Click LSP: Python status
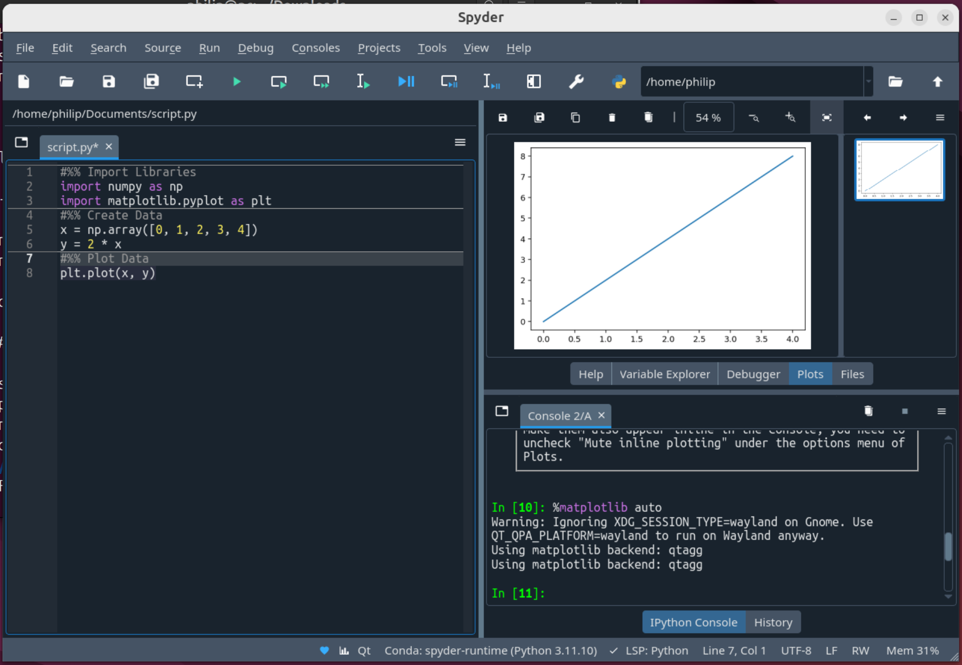Image resolution: width=962 pixels, height=665 pixels. pyautogui.click(x=649, y=651)
